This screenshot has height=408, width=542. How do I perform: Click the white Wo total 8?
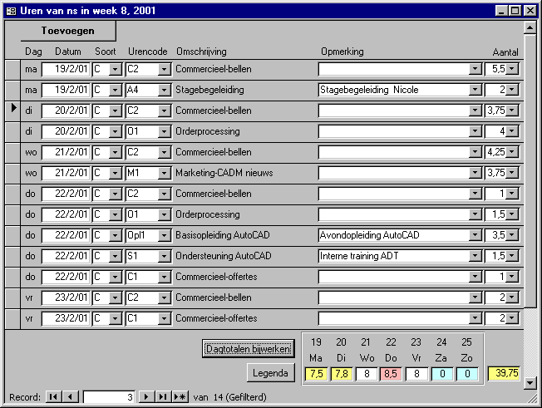pyautogui.click(x=367, y=374)
